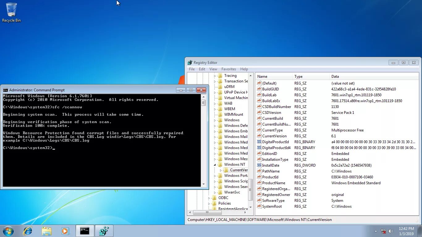Click the Windows NT folder icon

pyautogui.click(x=220, y=164)
